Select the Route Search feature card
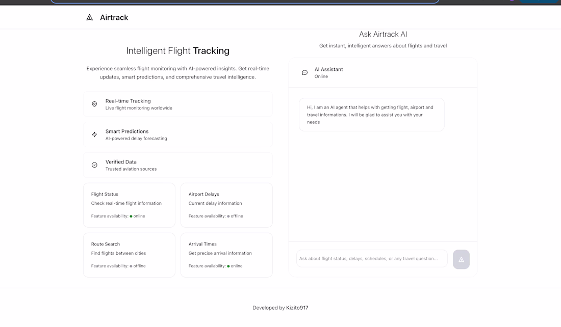Image resolution: width=561 pixels, height=327 pixels. pyautogui.click(x=129, y=255)
